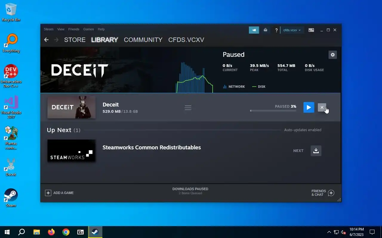Image resolution: width=382 pixels, height=238 pixels.
Task: Click the Steamworks thumbnail in Up Next
Action: pos(72,151)
